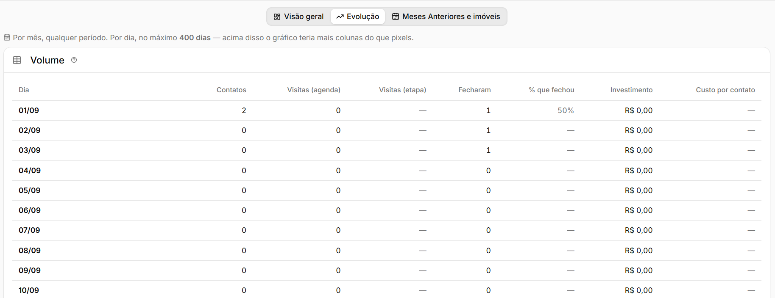Viewport: 775px width, 298px height.
Task: Select the 04/09 row date
Action: point(30,171)
